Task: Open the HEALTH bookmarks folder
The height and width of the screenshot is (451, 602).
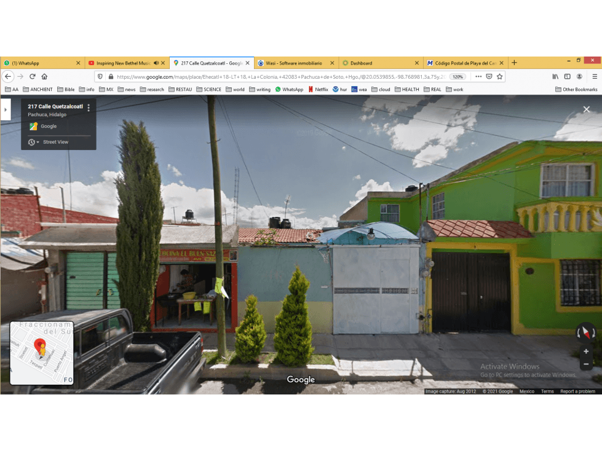Action: point(407,89)
